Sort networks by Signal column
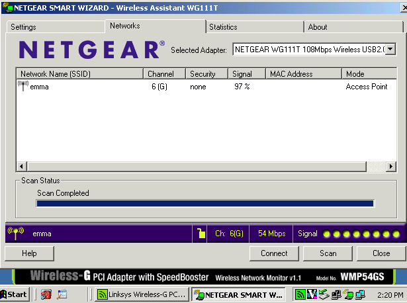The image size is (407, 303). [x=247, y=74]
